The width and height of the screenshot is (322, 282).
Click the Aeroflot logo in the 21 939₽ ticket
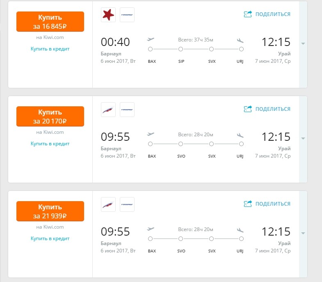(108, 204)
